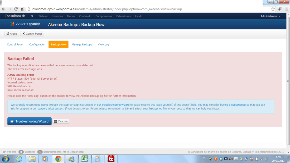290x163 pixels.
Task: Click the Control Panel toolbar button
Action: tap(32, 34)
